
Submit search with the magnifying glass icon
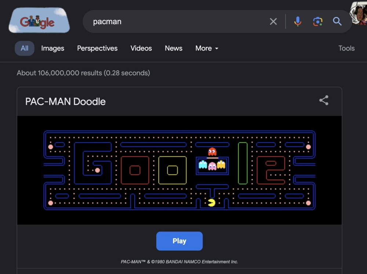[337, 22]
